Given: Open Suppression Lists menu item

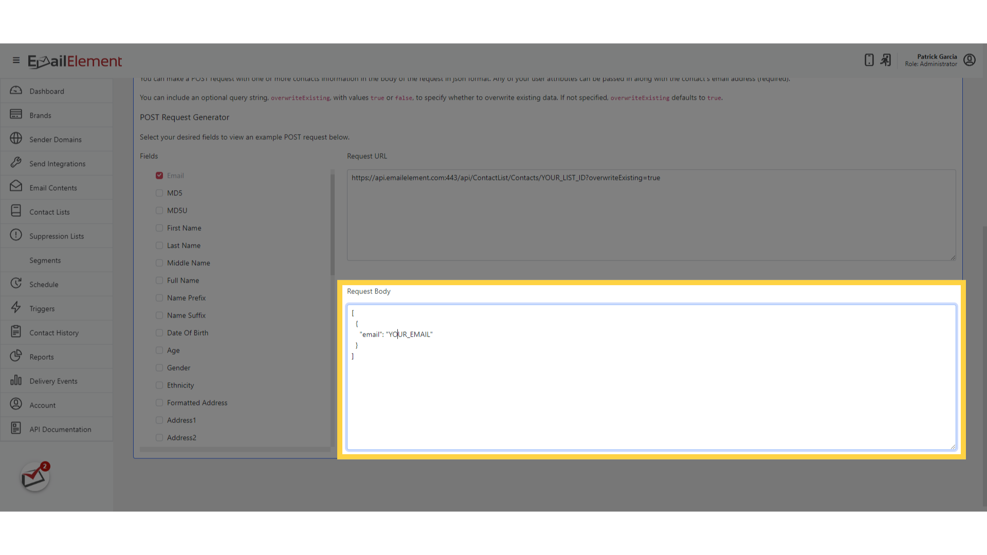Looking at the screenshot, I should 57,236.
